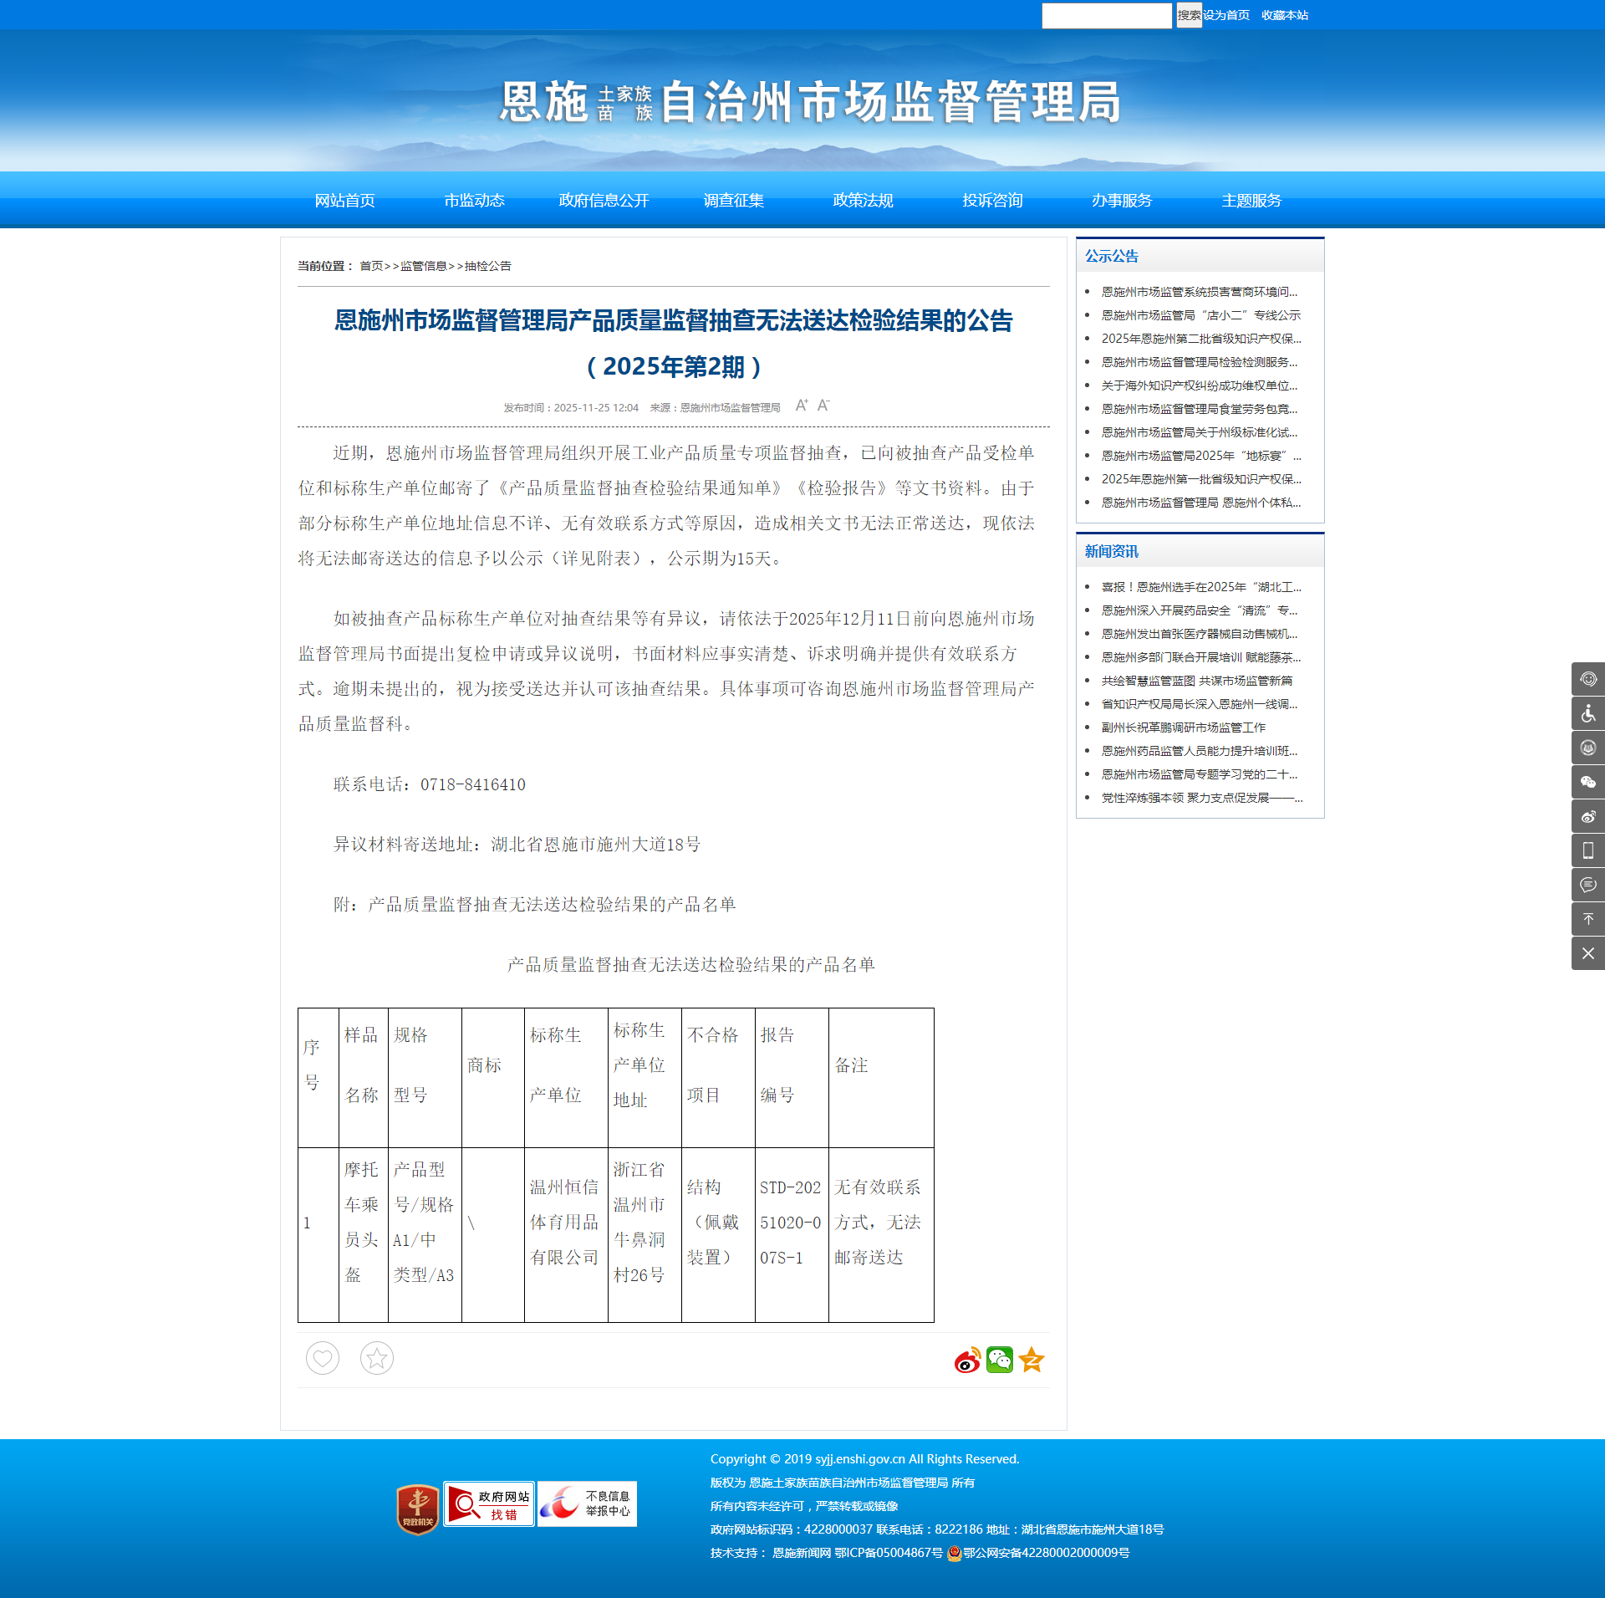
Task: Click the 政府网站找错 badge
Action: click(489, 1504)
